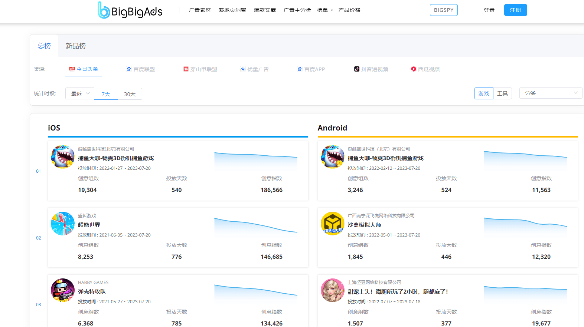The width and height of the screenshot is (584, 327).
Task: Open the 广告素材 menu
Action: point(200,10)
